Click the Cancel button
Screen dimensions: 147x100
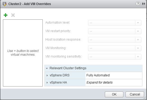[x=135, y=94]
